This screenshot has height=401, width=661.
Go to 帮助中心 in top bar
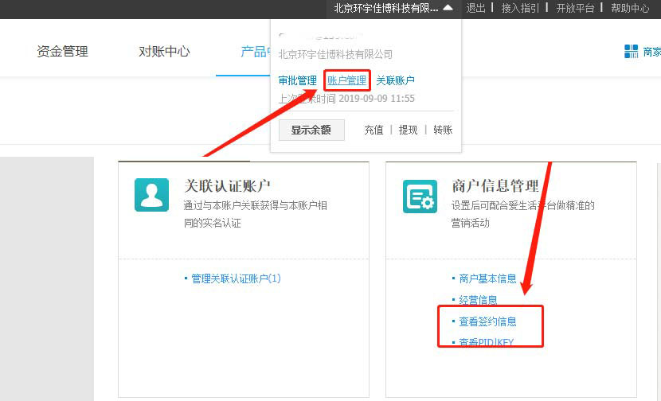pos(630,8)
